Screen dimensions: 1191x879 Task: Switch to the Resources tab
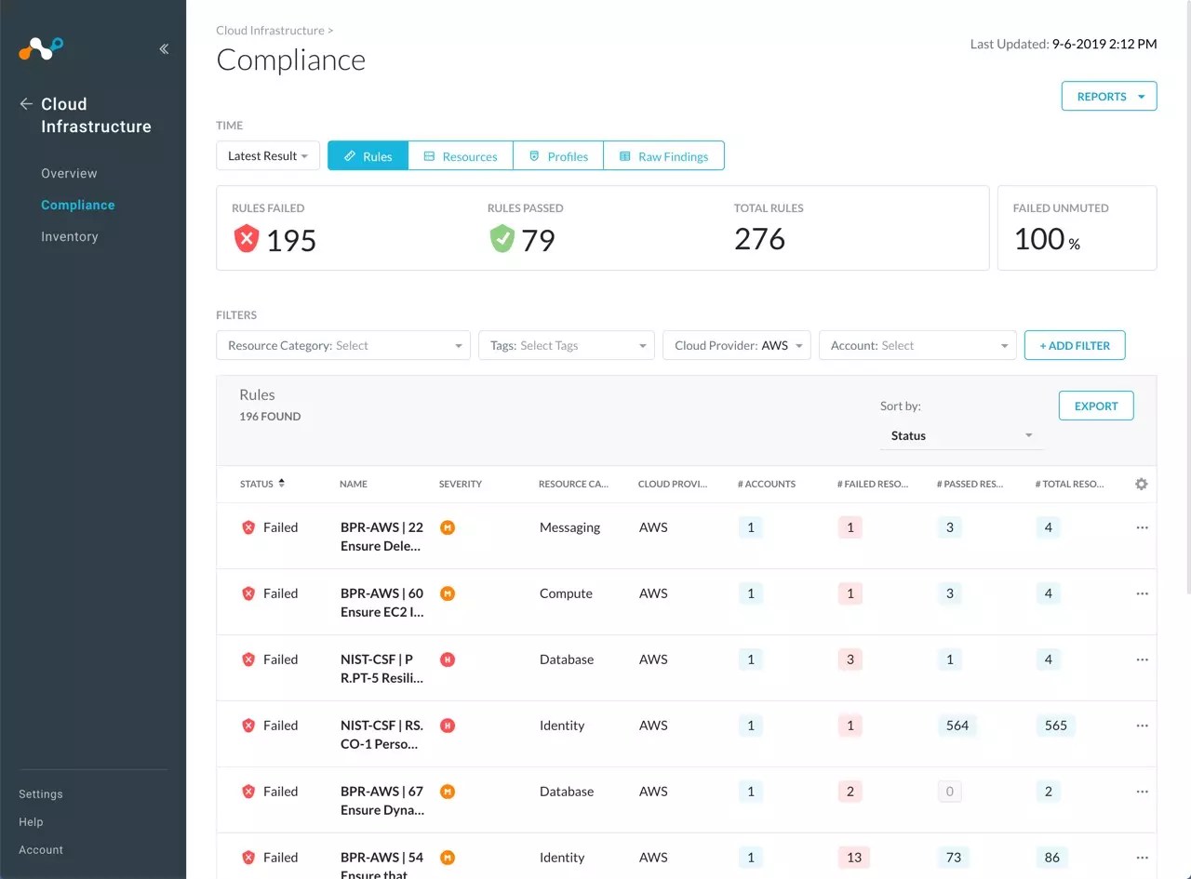461,156
